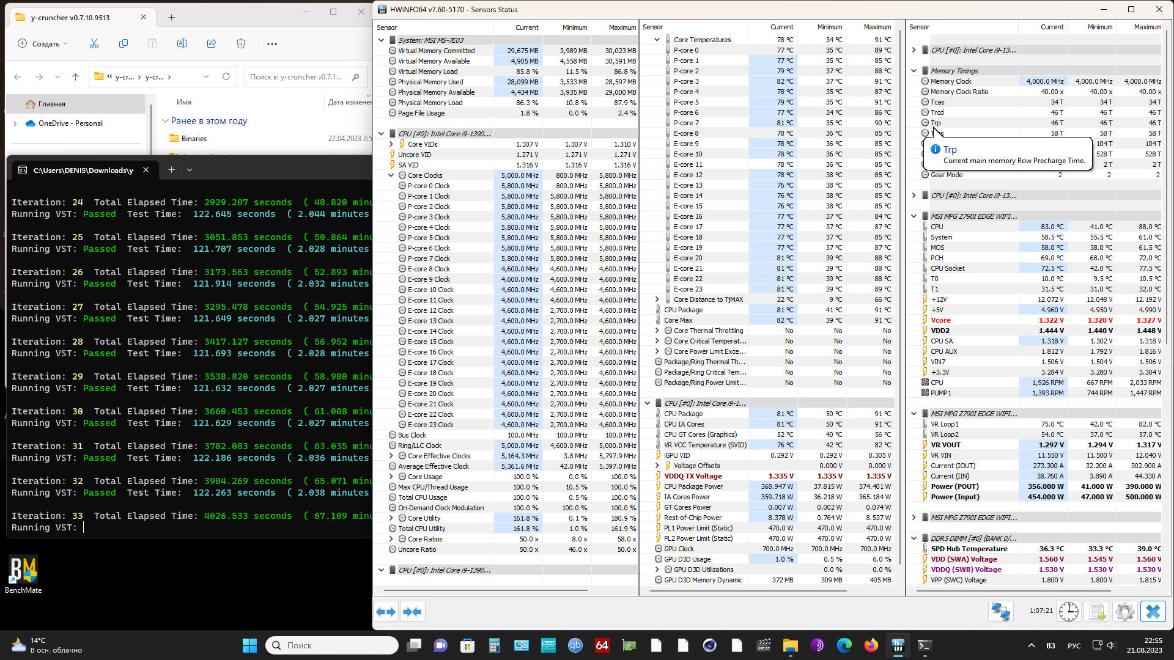Click the share icon in Explorer toolbar
Image resolution: width=1174 pixels, height=660 pixels.
pyautogui.click(x=212, y=43)
